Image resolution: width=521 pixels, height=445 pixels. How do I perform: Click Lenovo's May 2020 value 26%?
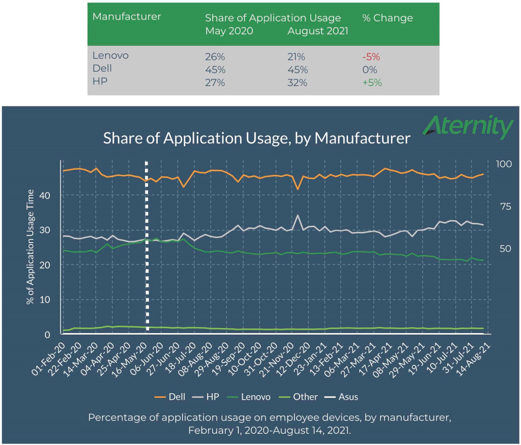[x=215, y=57]
